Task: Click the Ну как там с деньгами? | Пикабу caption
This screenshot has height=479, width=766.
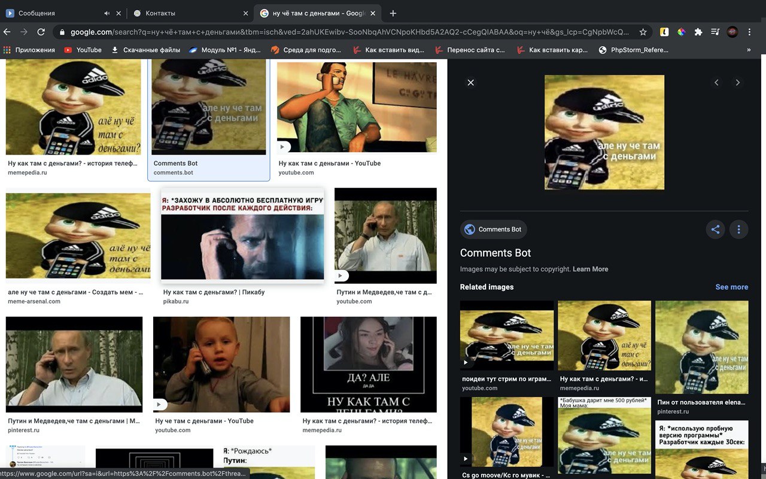Action: pyautogui.click(x=214, y=292)
